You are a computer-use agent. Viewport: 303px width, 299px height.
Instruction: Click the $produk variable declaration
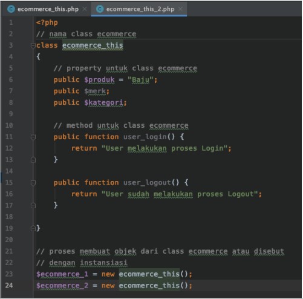[x=99, y=80]
